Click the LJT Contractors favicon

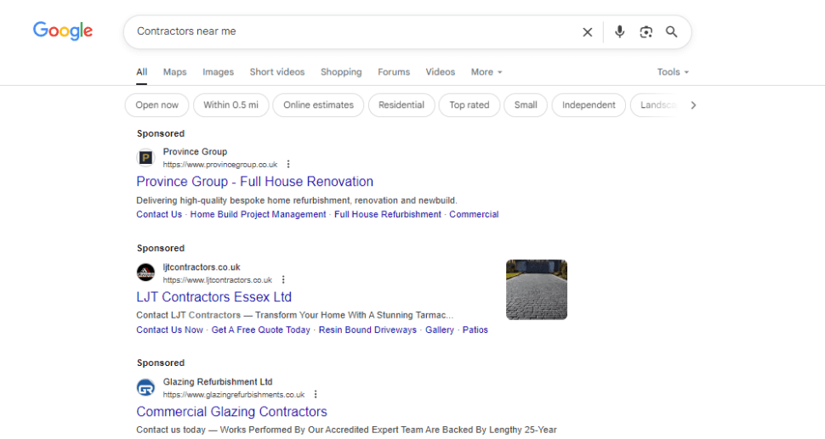(x=145, y=273)
